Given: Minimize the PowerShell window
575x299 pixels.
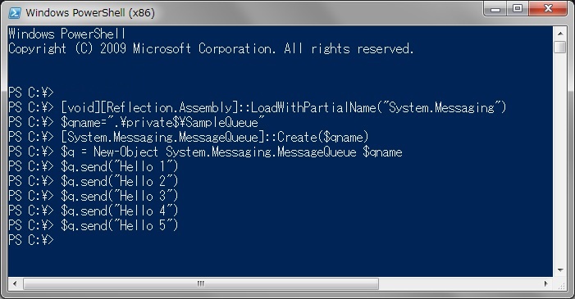Looking at the screenshot, I should pos(495,9).
